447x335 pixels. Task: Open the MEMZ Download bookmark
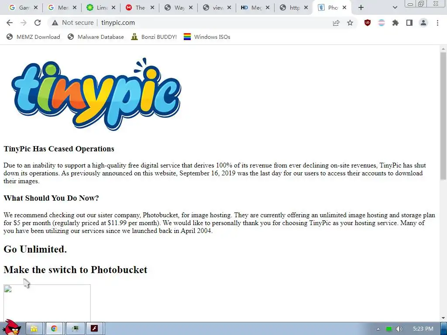33,37
